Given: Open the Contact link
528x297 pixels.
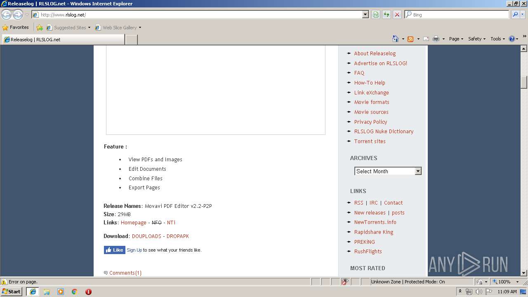Looking at the screenshot, I should click(393, 203).
